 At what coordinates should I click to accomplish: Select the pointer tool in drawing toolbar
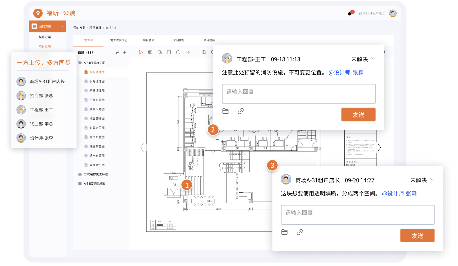[x=141, y=52]
